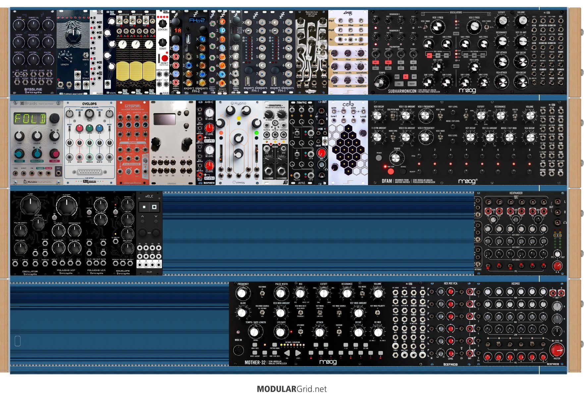
Task: Click the Cyclops RED knob
Action: 80,128
